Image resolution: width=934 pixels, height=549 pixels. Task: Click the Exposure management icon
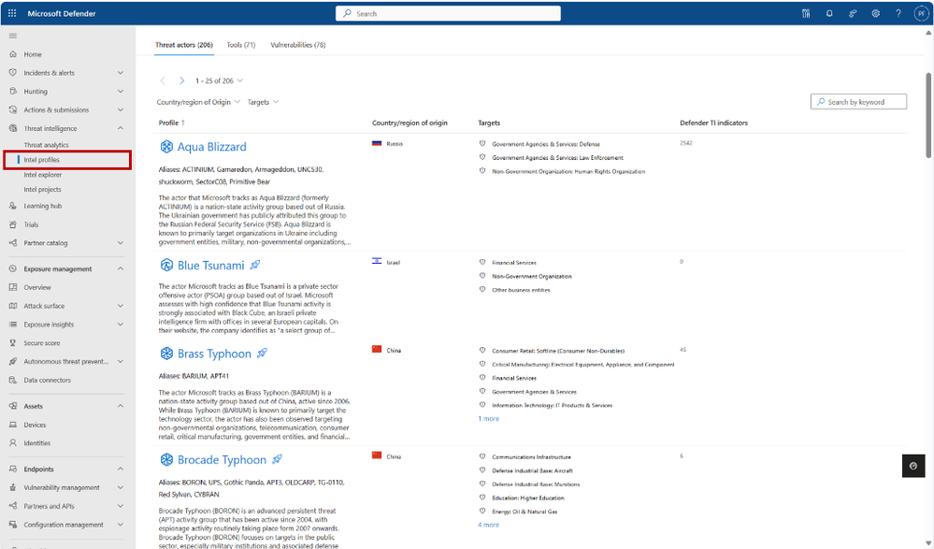(x=13, y=268)
